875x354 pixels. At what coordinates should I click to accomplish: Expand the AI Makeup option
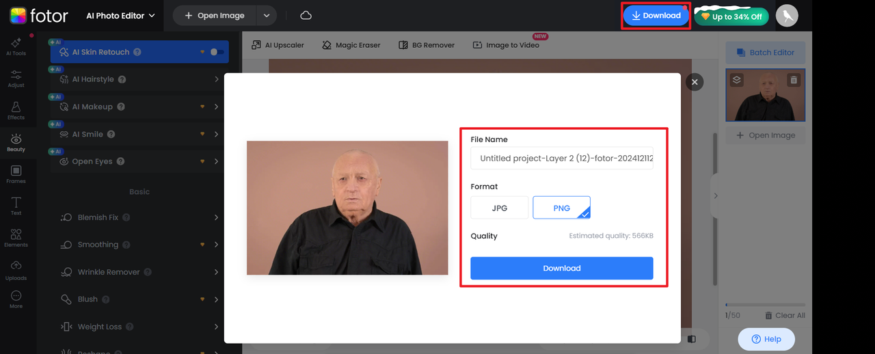click(x=216, y=107)
